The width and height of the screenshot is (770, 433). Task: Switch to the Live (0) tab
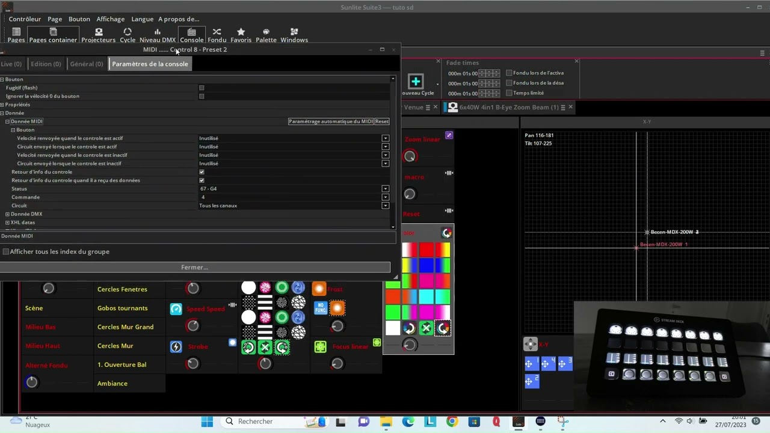[11, 64]
